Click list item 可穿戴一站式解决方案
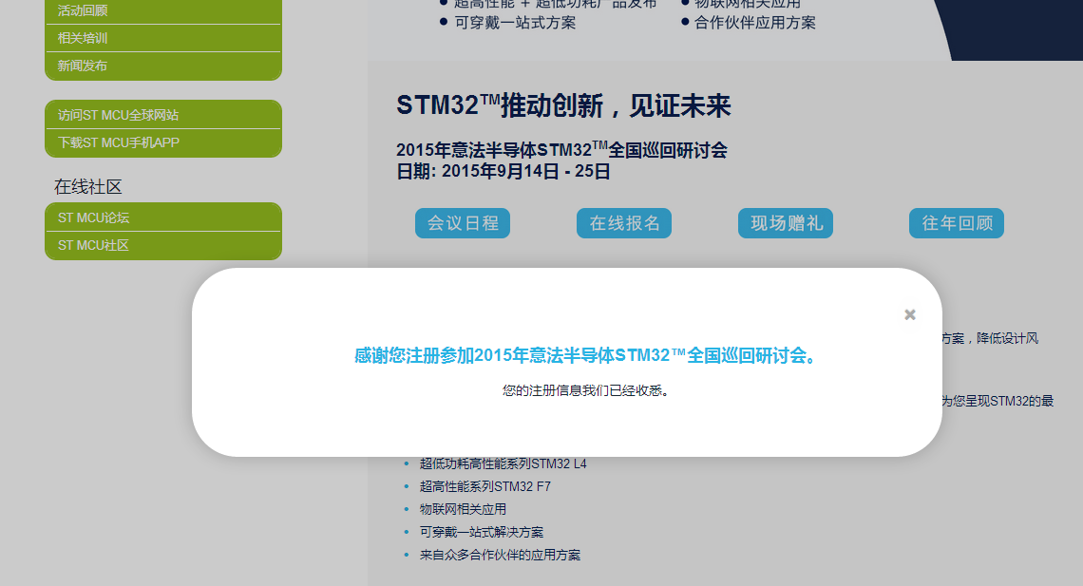This screenshot has width=1083, height=586. (482, 532)
